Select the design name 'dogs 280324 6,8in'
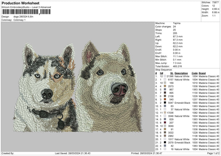The image size is (221, 156). tap(24, 17)
